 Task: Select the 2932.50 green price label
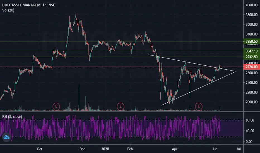pyautogui.click(x=252, y=57)
